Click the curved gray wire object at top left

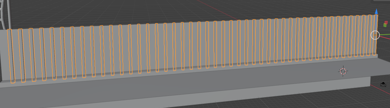[x=6, y=13]
